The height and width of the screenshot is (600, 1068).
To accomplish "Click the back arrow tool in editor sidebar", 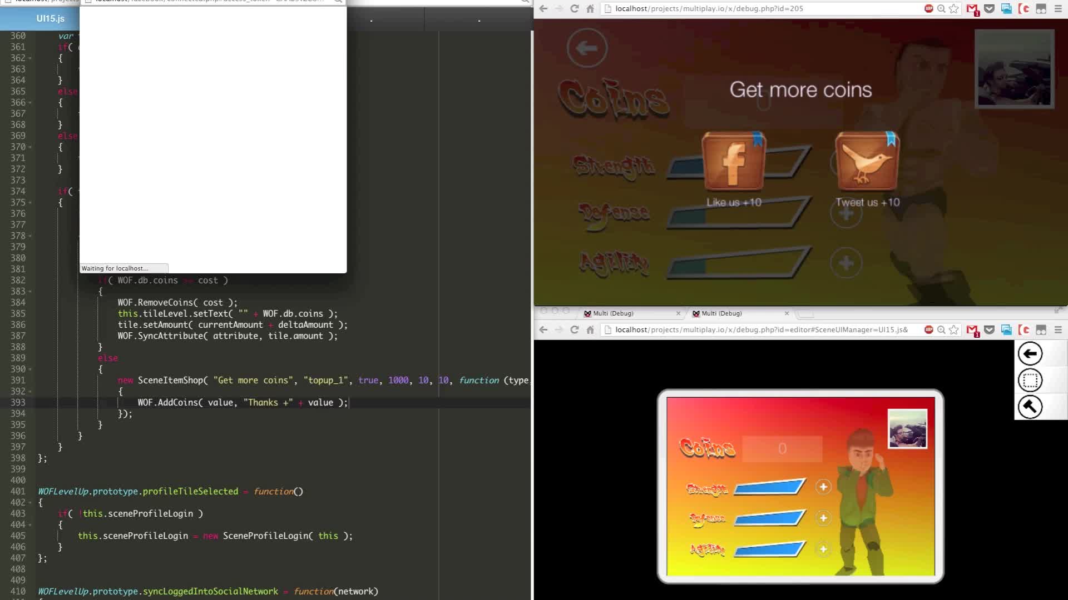I will click(1030, 353).
